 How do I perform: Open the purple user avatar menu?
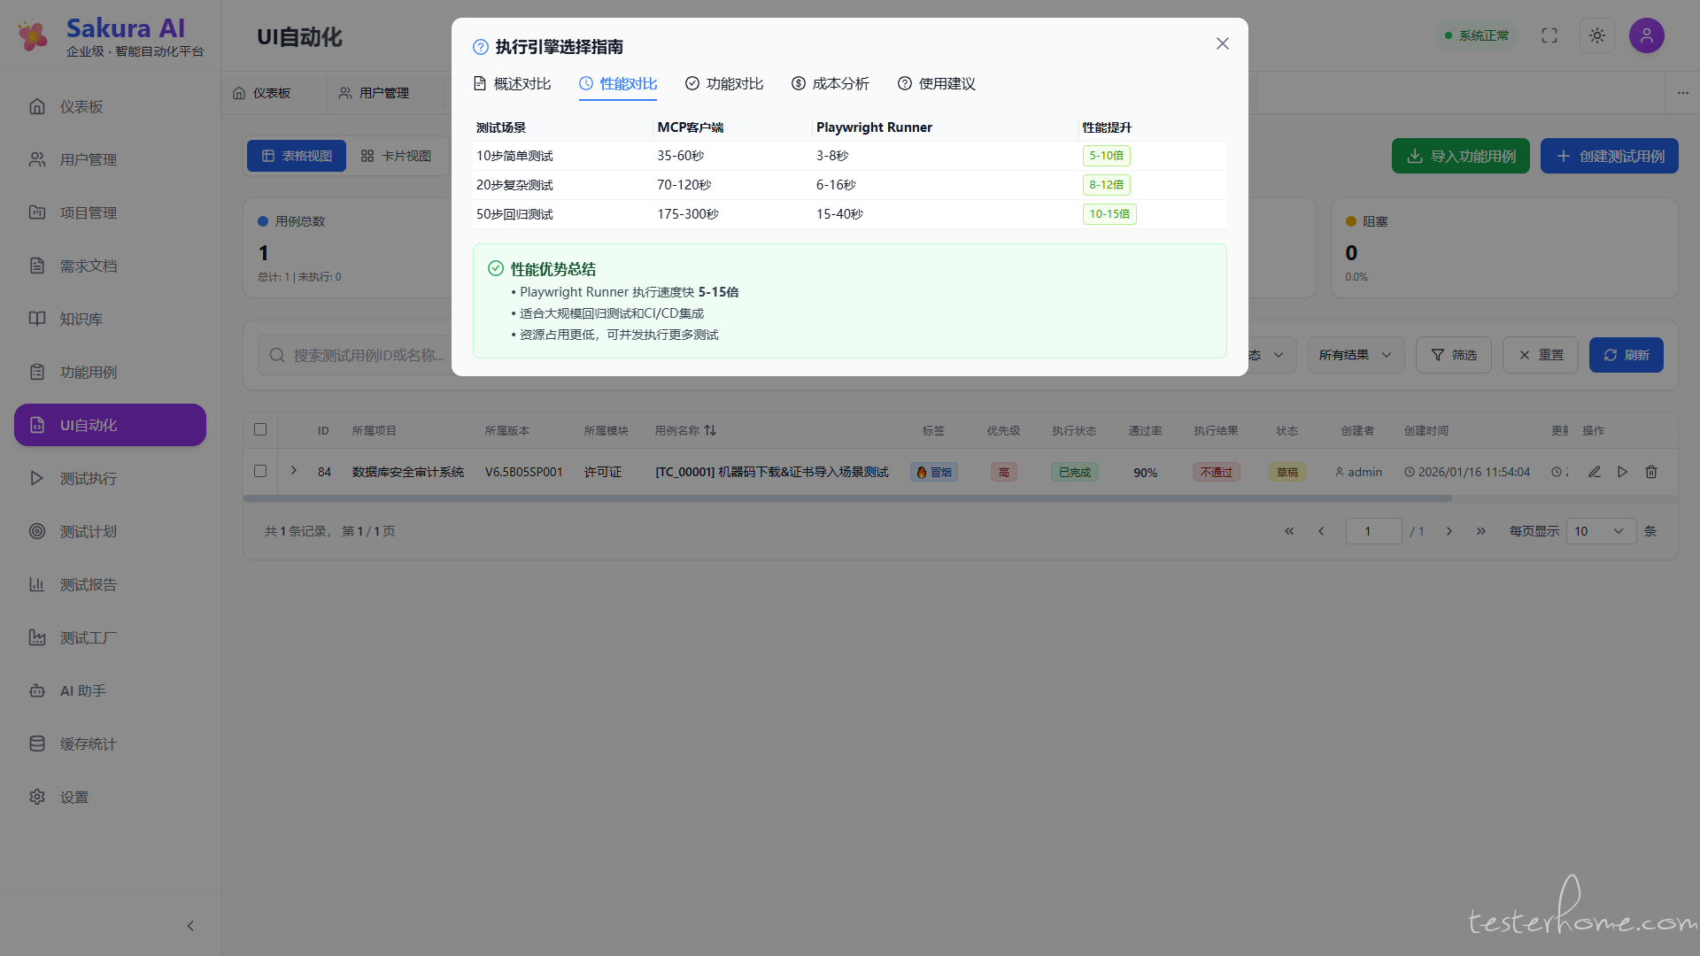pos(1646,35)
